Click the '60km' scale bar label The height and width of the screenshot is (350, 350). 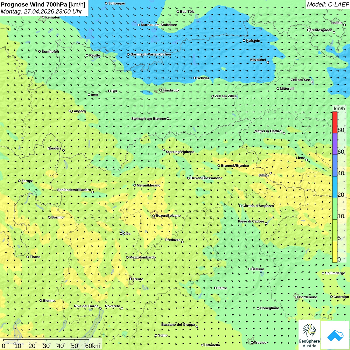tap(93, 346)
